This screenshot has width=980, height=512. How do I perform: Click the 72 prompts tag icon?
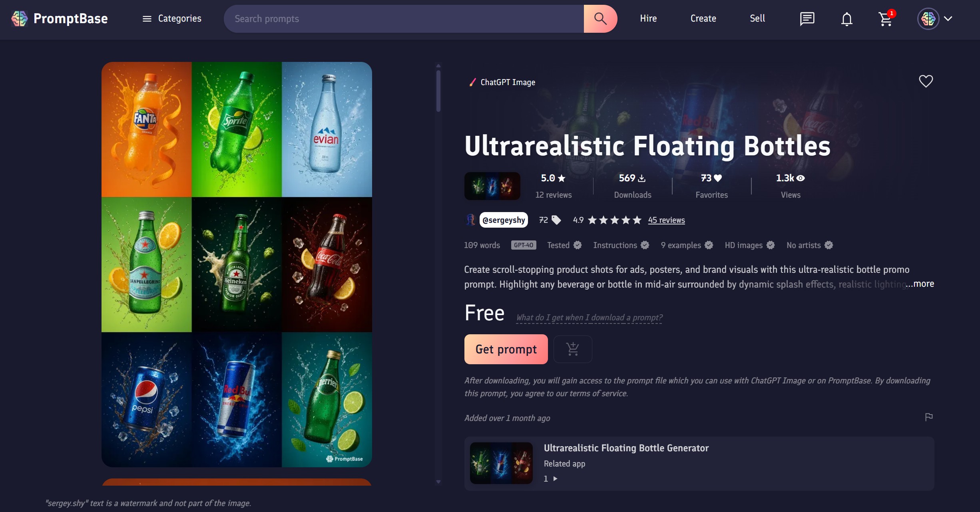(x=556, y=220)
